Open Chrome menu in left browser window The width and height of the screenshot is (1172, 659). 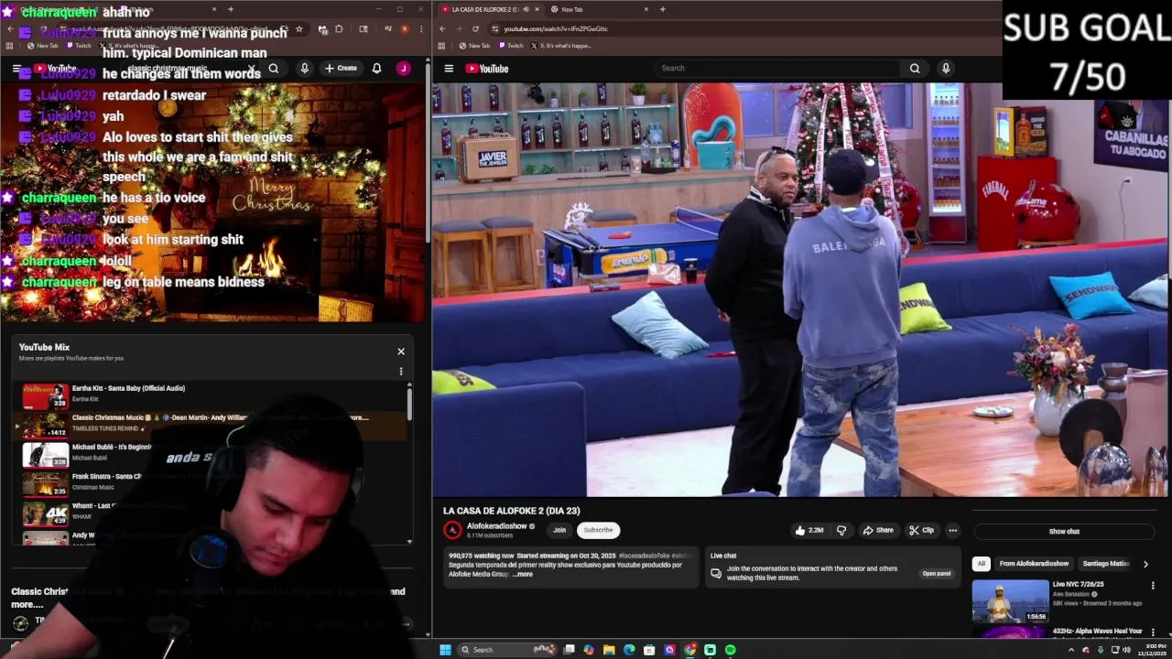pos(422,29)
